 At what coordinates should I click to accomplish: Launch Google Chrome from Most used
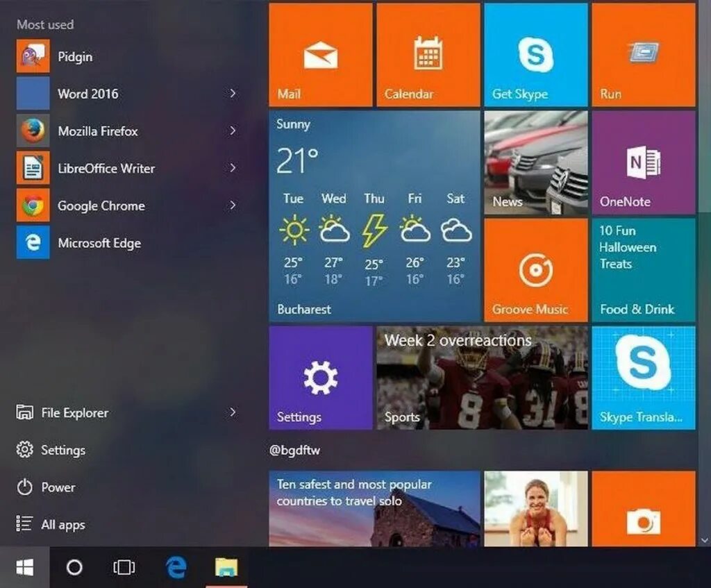point(100,205)
